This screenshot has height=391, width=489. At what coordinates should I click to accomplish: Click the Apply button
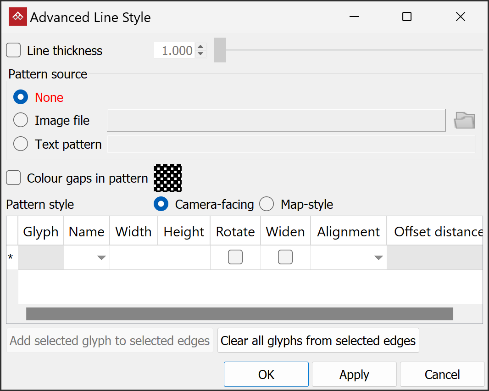pyautogui.click(x=354, y=374)
